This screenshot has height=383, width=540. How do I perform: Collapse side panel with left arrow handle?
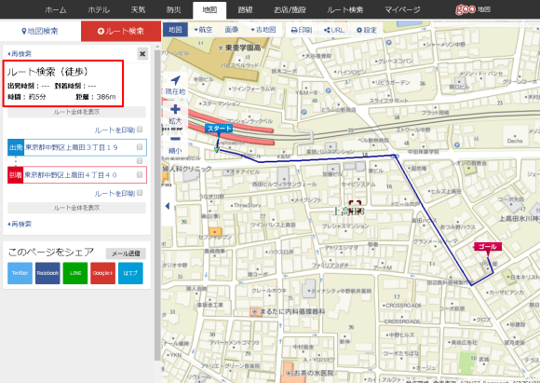coord(168,206)
